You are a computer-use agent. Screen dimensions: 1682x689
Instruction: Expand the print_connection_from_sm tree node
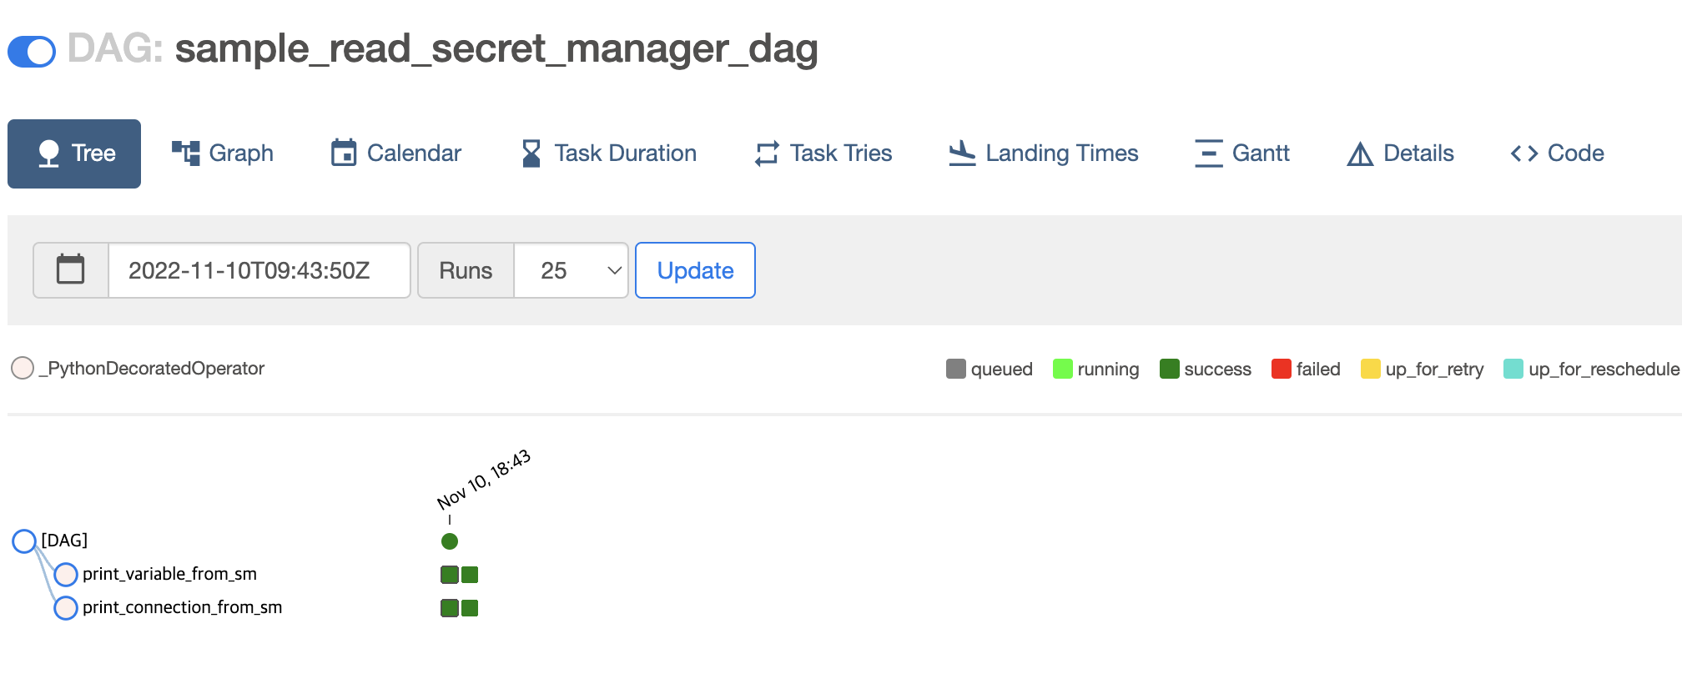pyautogui.click(x=65, y=608)
